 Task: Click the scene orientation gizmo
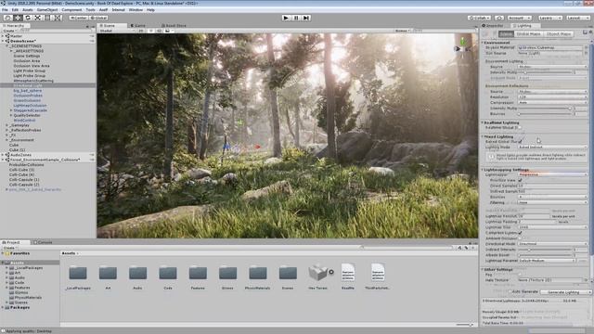coord(463,45)
